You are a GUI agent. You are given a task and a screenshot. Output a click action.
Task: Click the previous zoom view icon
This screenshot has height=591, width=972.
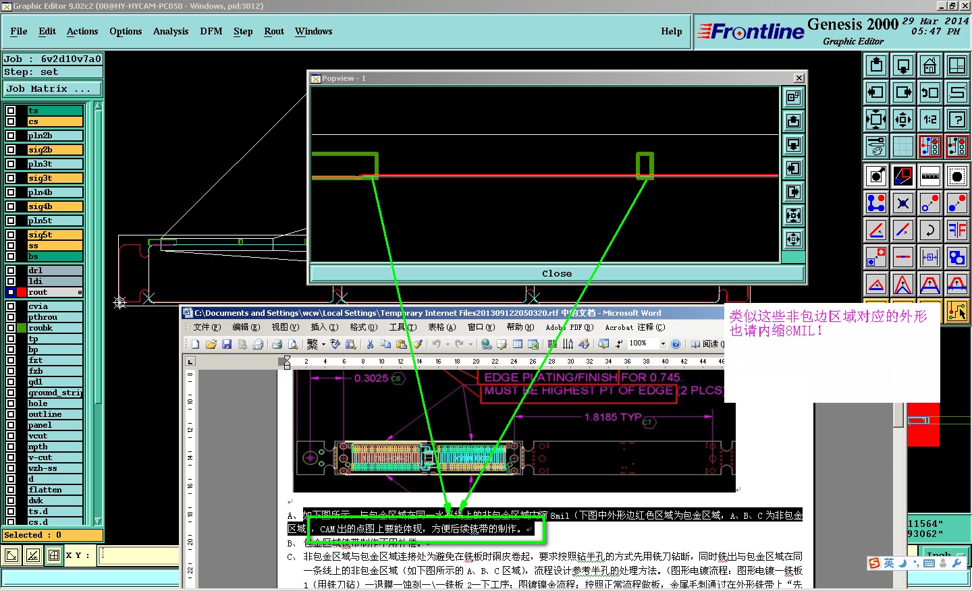point(930,92)
